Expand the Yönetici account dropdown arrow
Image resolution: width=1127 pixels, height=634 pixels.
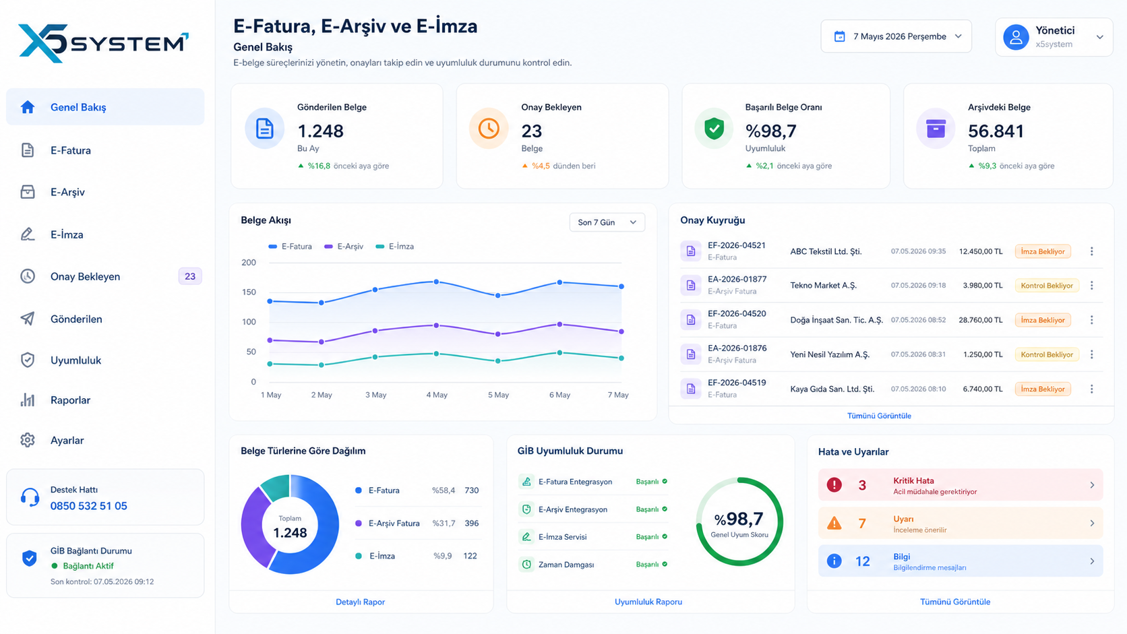[1100, 37]
